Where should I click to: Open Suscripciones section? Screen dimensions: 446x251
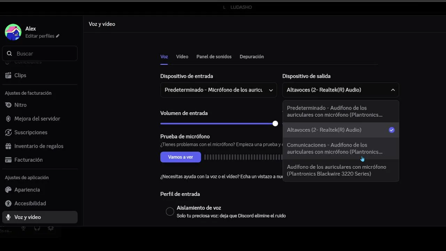pos(40,132)
